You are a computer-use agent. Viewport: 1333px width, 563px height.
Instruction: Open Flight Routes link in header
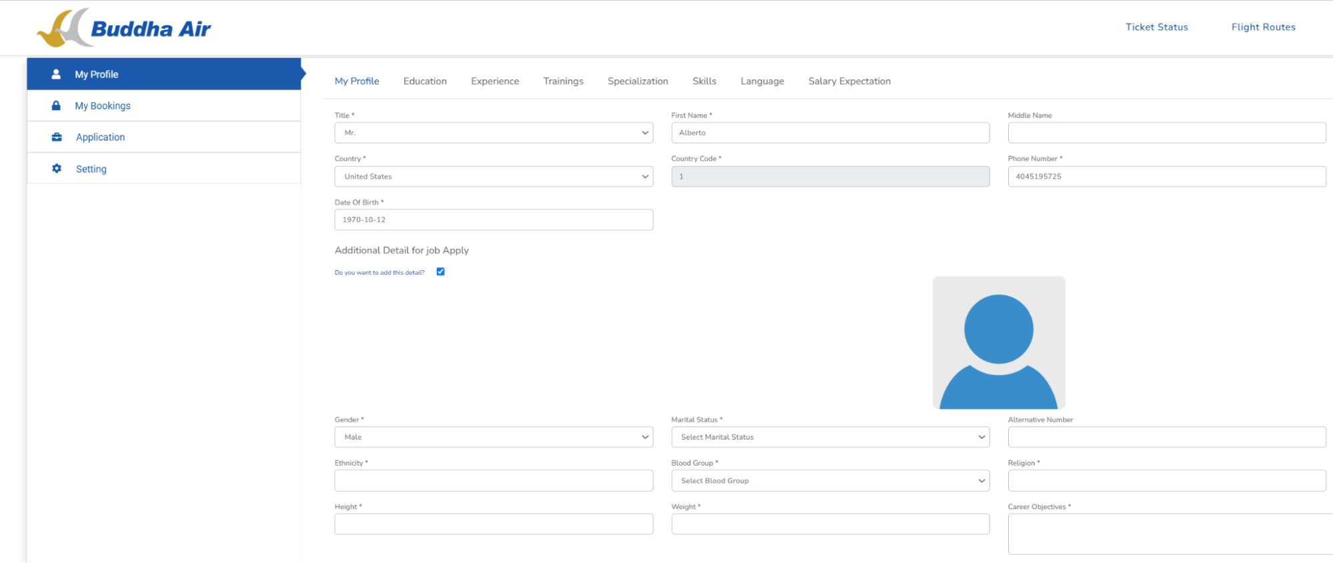pyautogui.click(x=1264, y=27)
